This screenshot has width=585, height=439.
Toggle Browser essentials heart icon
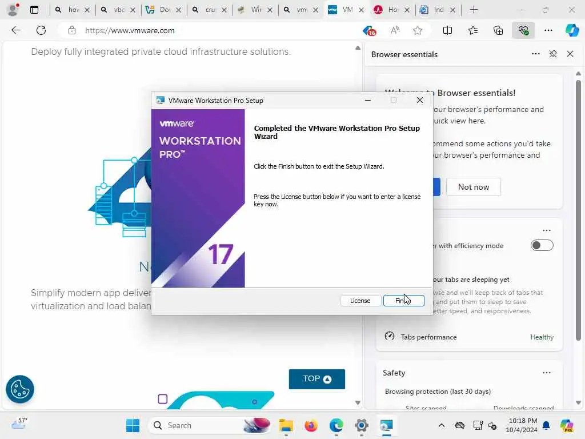coord(523,30)
